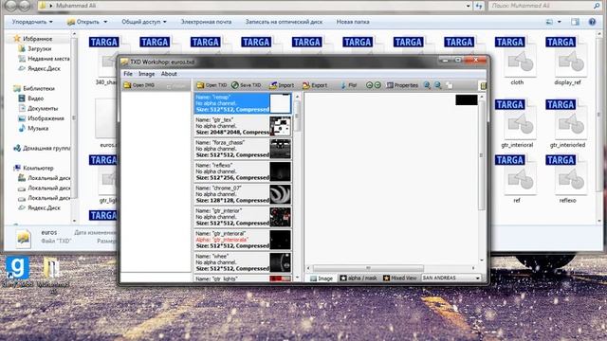Open Домашняя группа in sidebar

click(x=46, y=148)
